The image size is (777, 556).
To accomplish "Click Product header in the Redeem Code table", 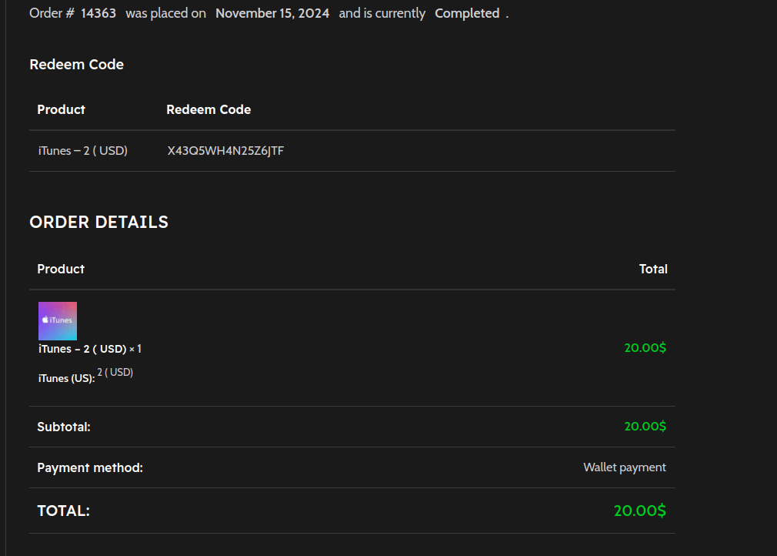I will click(61, 109).
